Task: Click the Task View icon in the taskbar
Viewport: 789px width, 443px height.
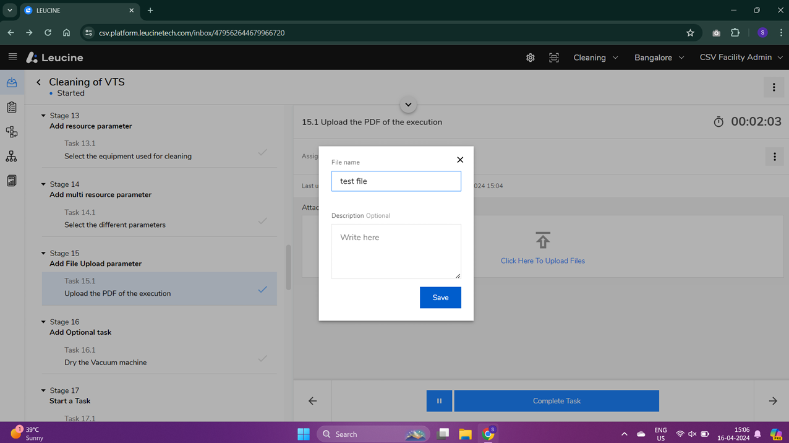Action: point(443,434)
